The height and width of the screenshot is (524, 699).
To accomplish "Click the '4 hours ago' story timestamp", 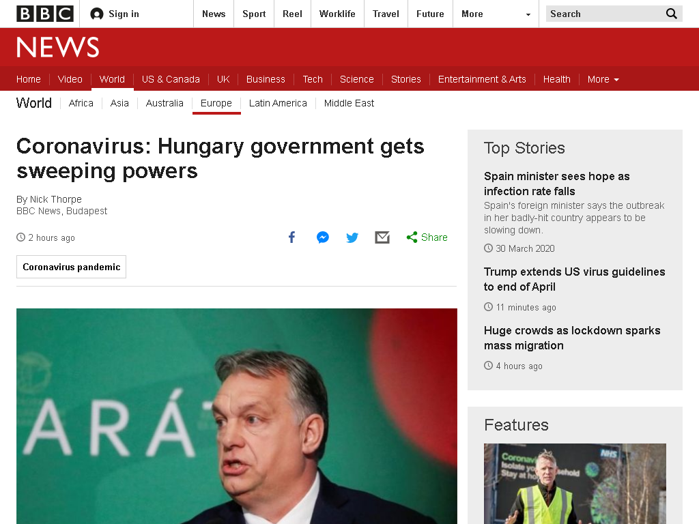I will pos(519,366).
